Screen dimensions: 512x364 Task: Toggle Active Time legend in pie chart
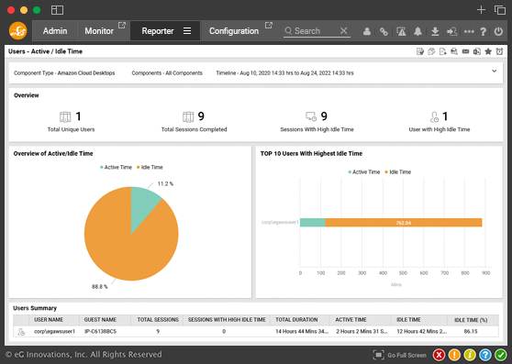tap(116, 167)
